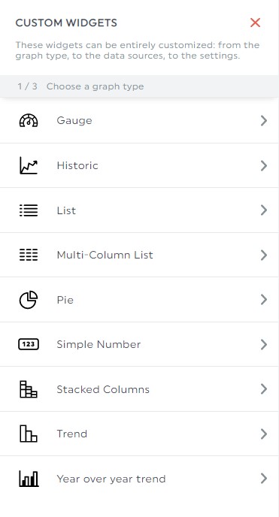Click the Gauge speedometer icon
The width and height of the screenshot is (279, 517).
tap(29, 121)
